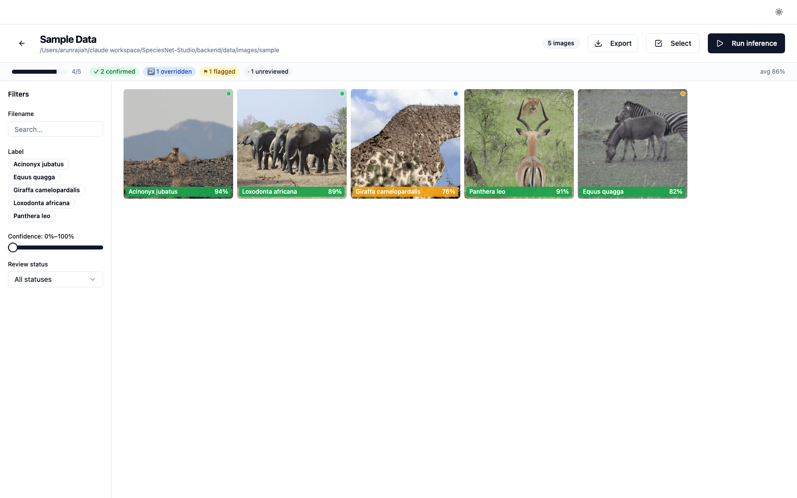The image size is (797, 498).
Task: Click the green status dot on elephants image
Action: pos(342,94)
